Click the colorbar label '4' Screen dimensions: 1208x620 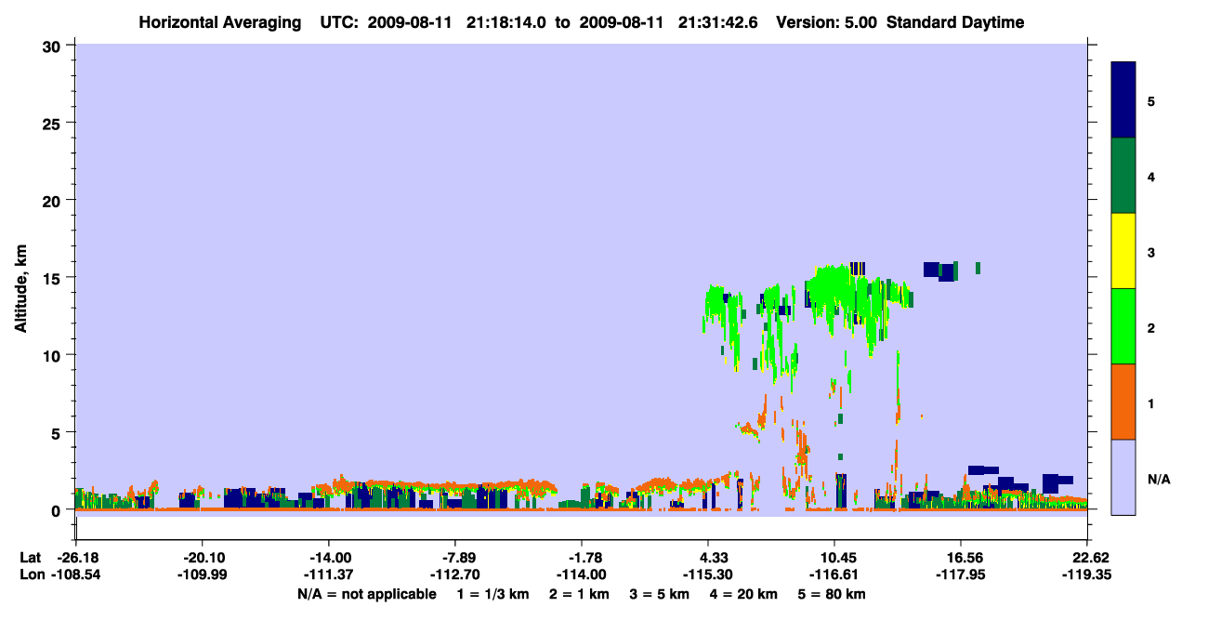click(x=1150, y=176)
